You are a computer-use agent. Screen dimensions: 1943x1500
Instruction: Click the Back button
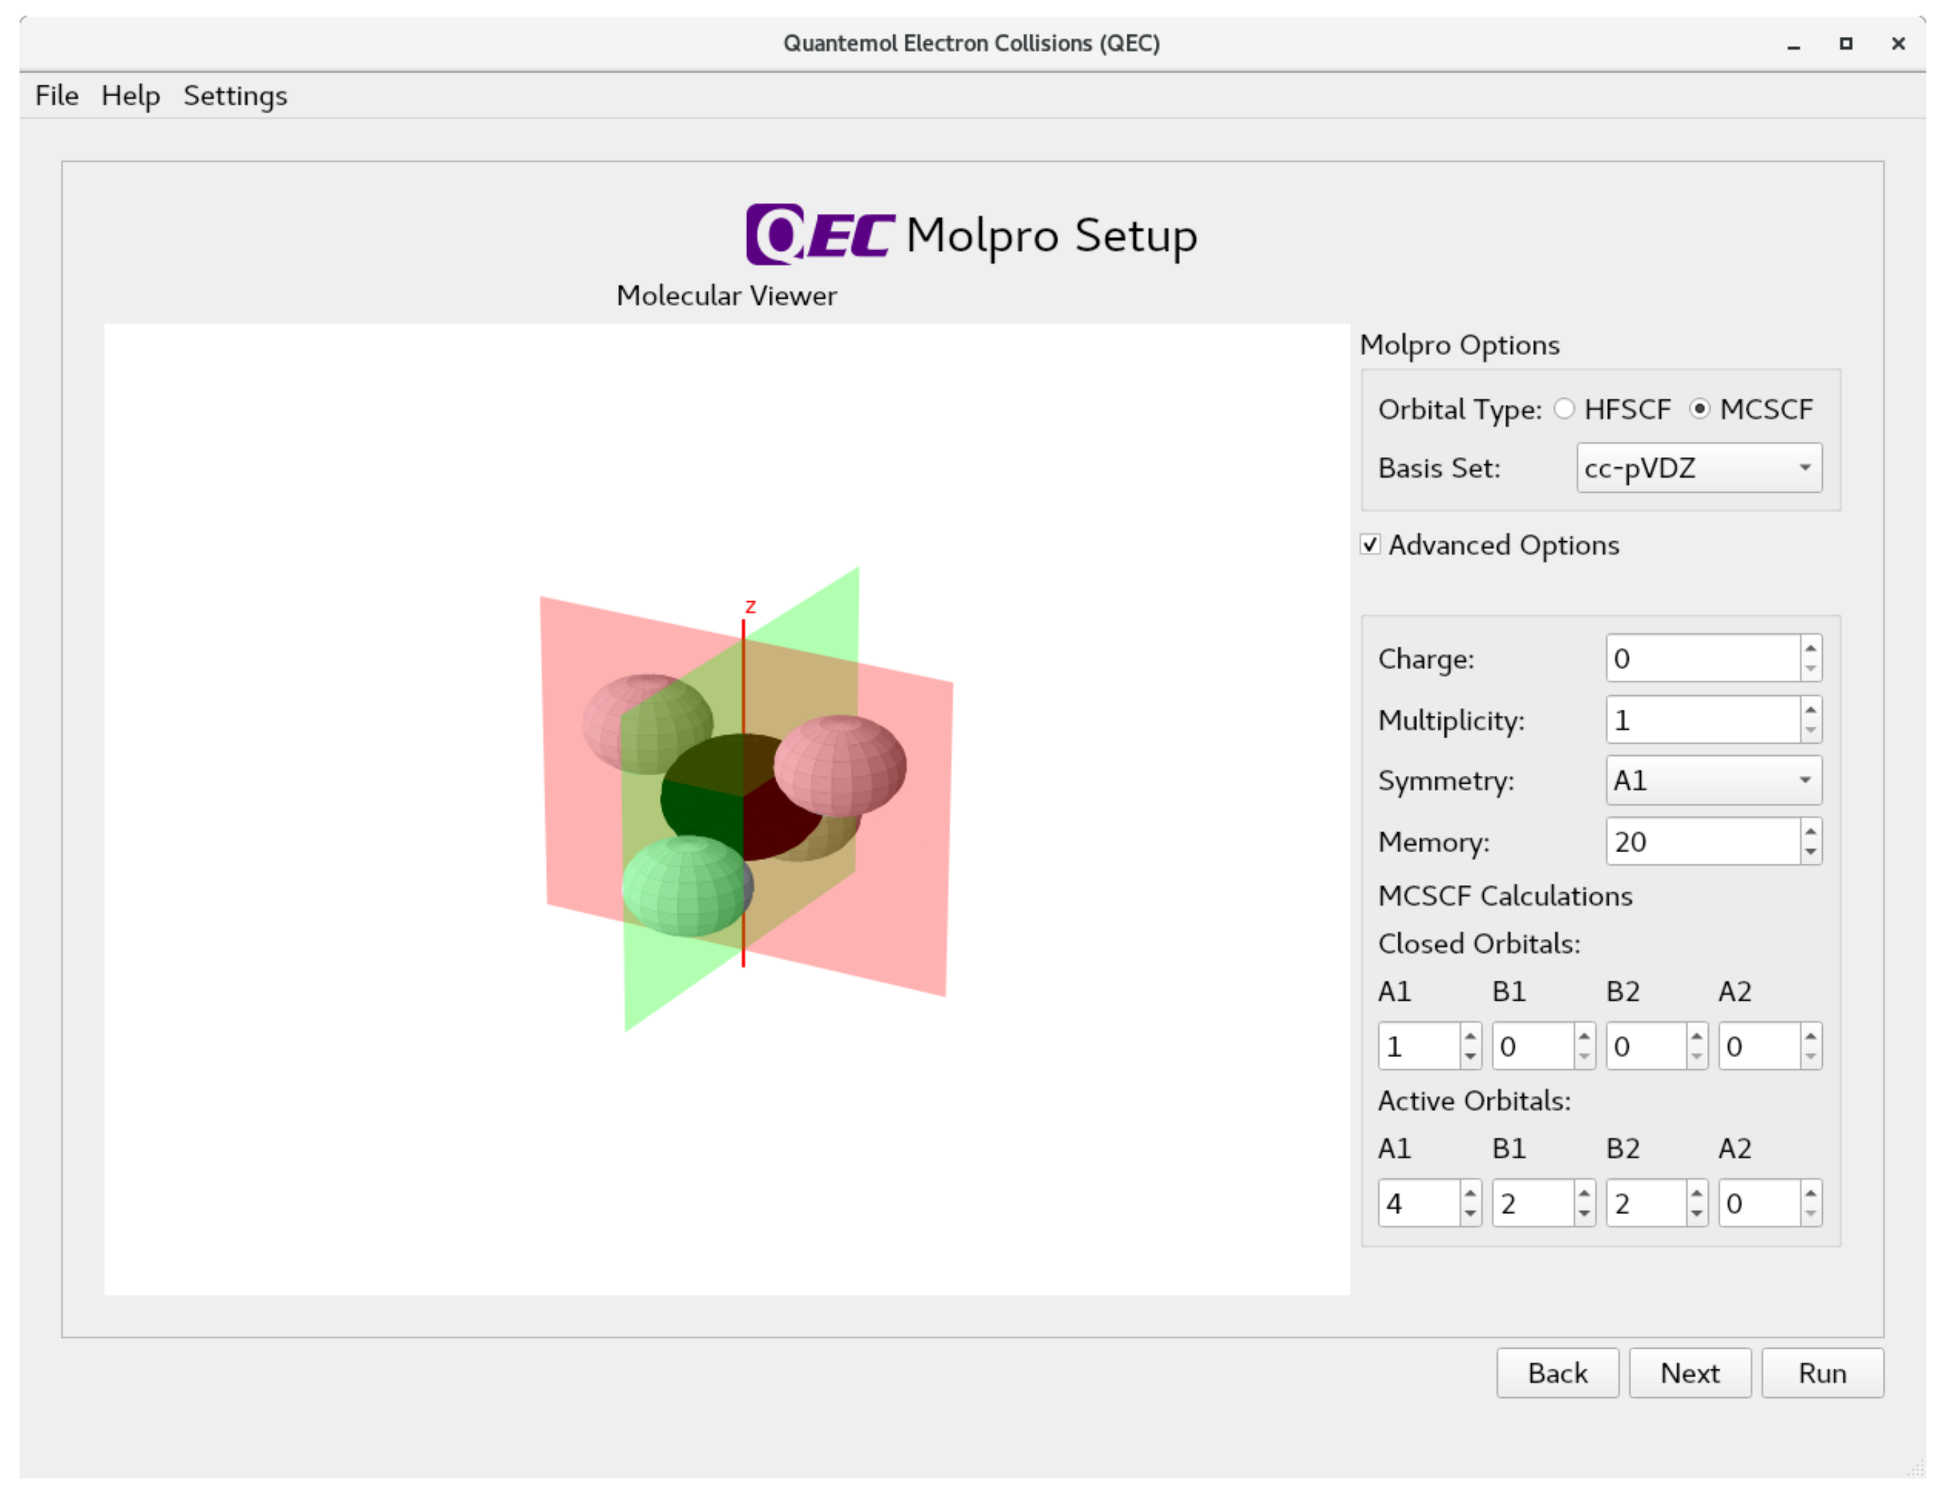coord(1557,1373)
